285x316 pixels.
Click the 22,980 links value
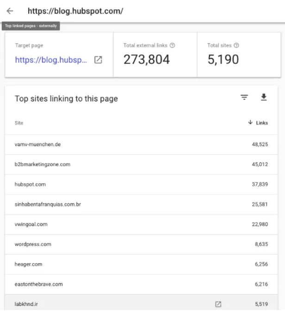coord(260,224)
